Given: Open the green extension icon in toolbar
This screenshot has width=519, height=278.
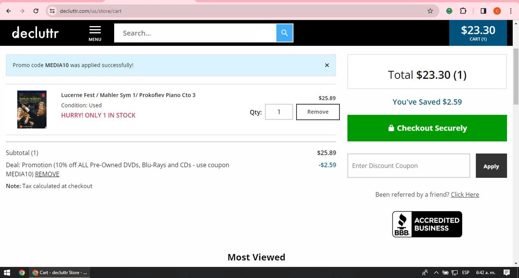Looking at the screenshot, I should click(449, 11).
